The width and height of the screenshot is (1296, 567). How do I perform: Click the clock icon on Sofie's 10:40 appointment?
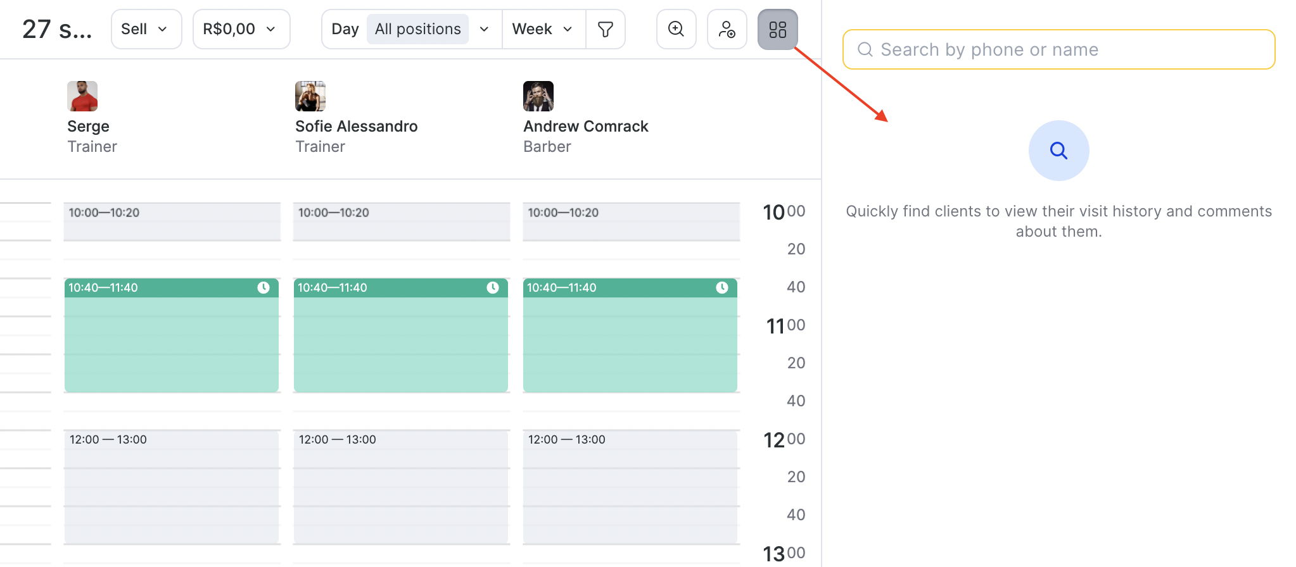pyautogui.click(x=493, y=288)
